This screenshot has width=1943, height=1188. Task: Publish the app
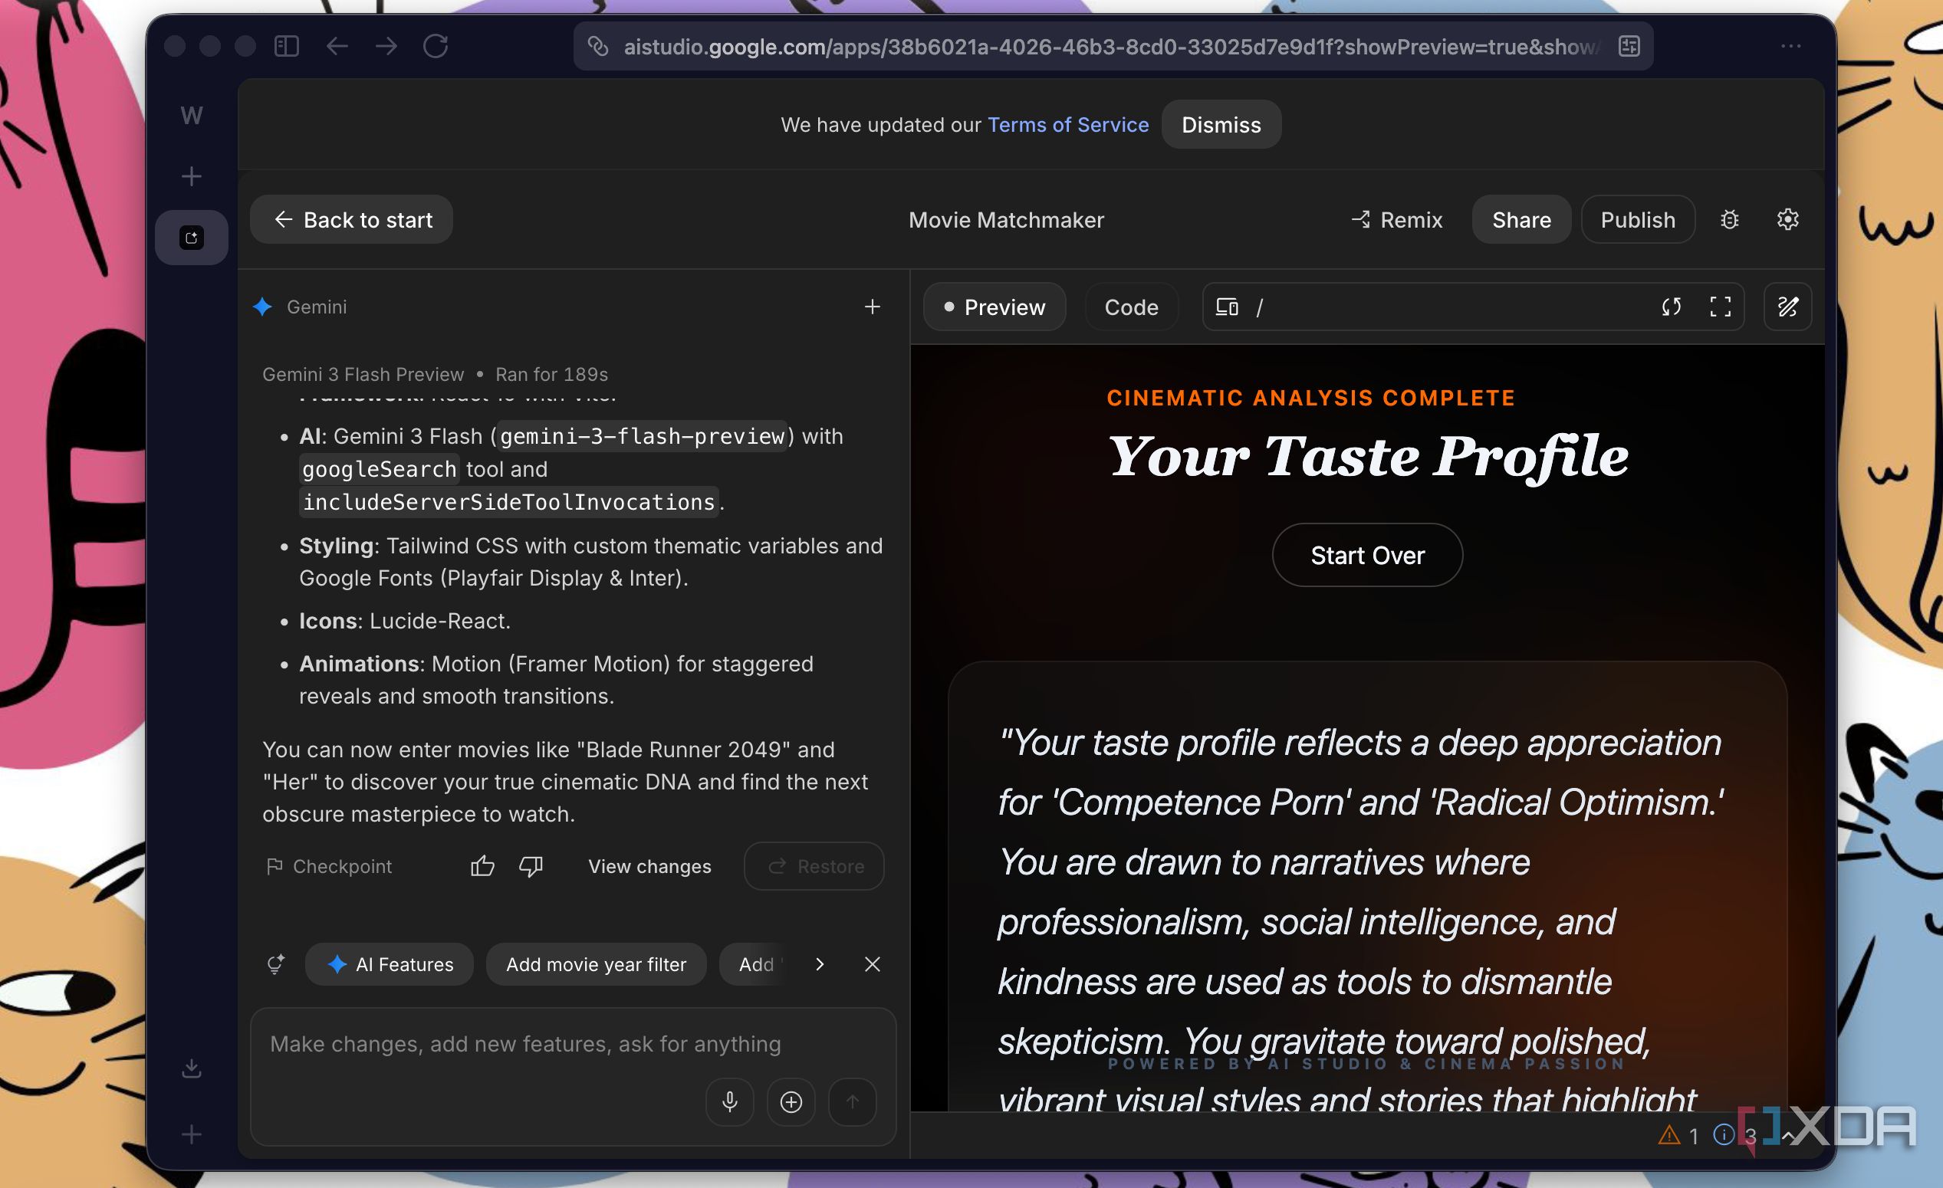click(1638, 220)
